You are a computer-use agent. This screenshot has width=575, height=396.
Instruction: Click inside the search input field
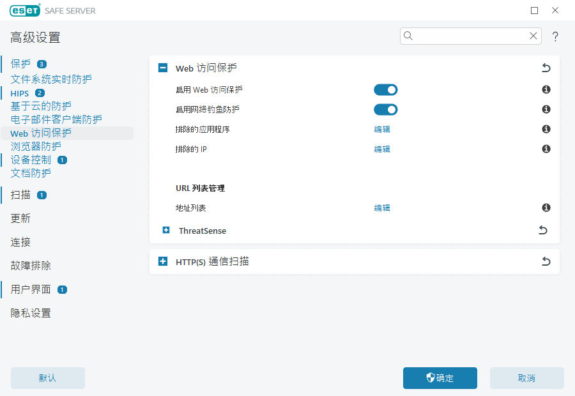click(470, 36)
